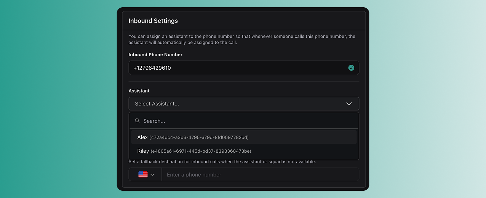Click Alex's ID text starting with 472a4dc4
Image resolution: width=486 pixels, height=198 pixels.
pos(199,137)
